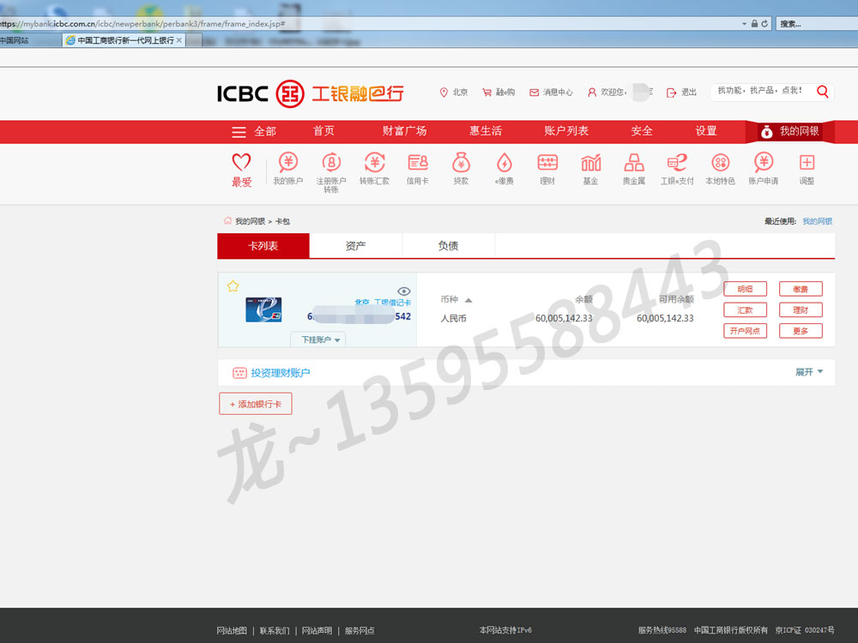Click 我的网银 in the breadcrumb

point(250,221)
